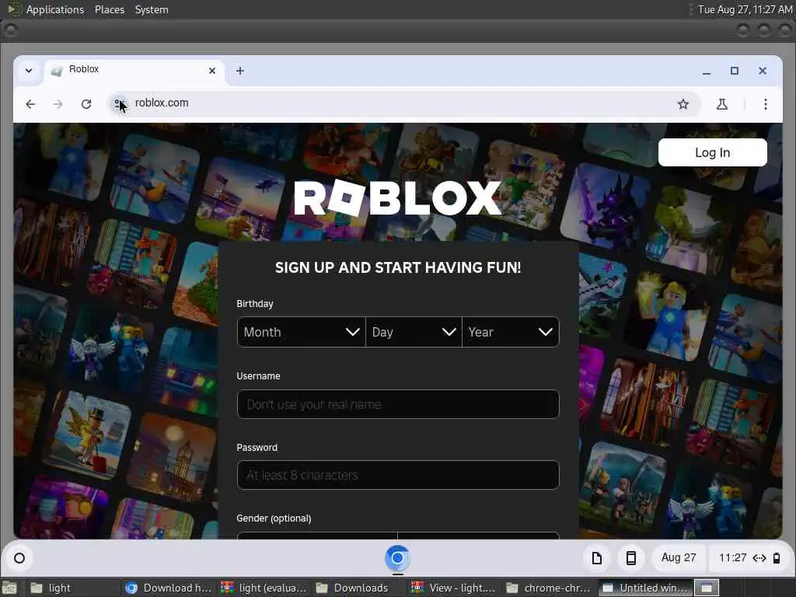796x597 pixels.
Task: Focus the Username input field
Action: (398, 404)
